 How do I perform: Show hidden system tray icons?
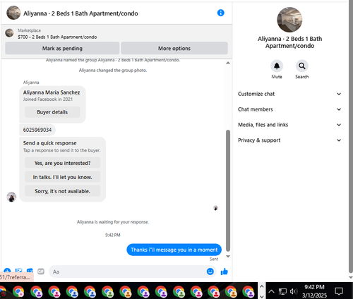tap(271, 291)
